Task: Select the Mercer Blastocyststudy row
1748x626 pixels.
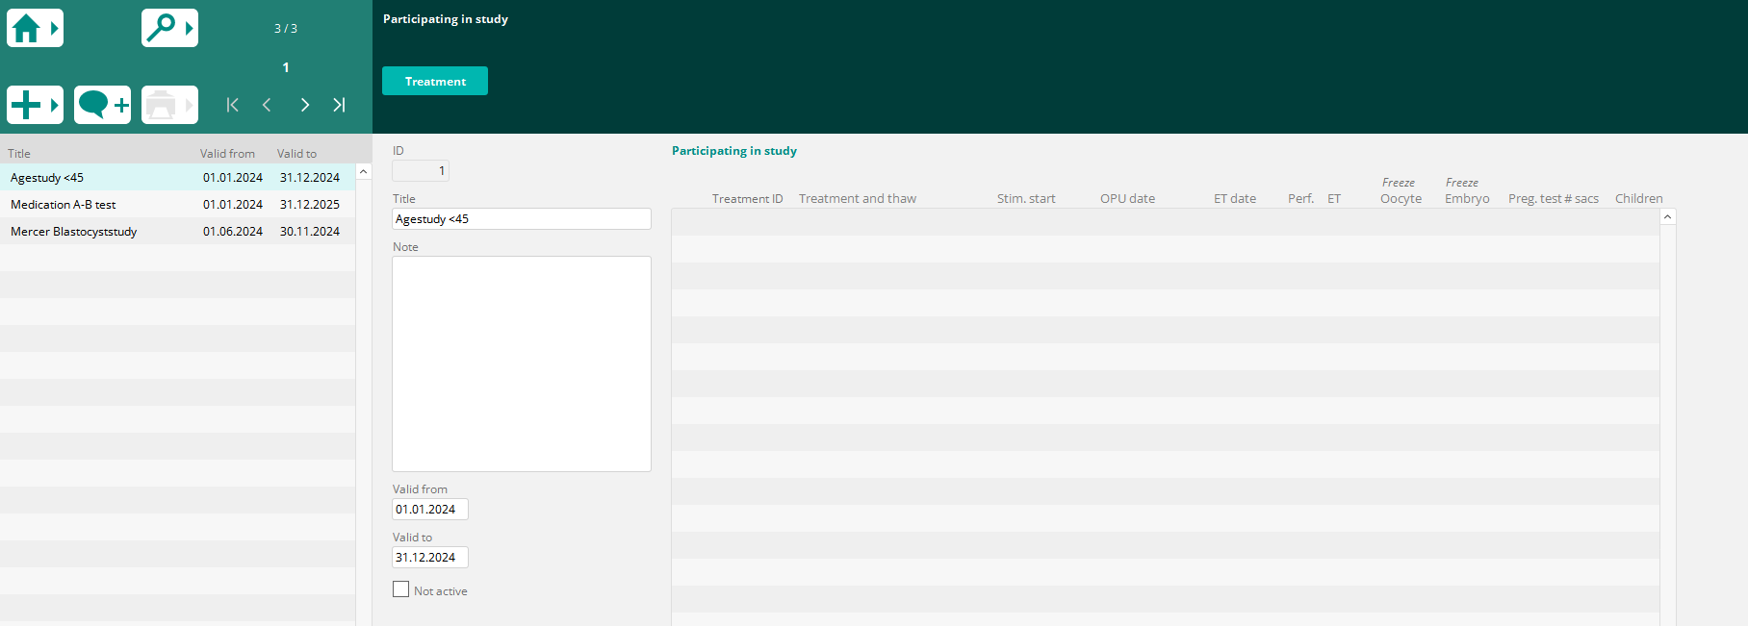Action: (178, 231)
